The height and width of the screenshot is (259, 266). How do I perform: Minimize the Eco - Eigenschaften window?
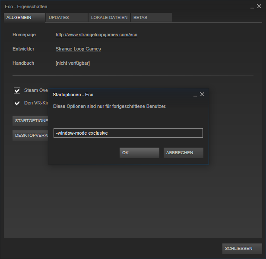click(x=252, y=6)
